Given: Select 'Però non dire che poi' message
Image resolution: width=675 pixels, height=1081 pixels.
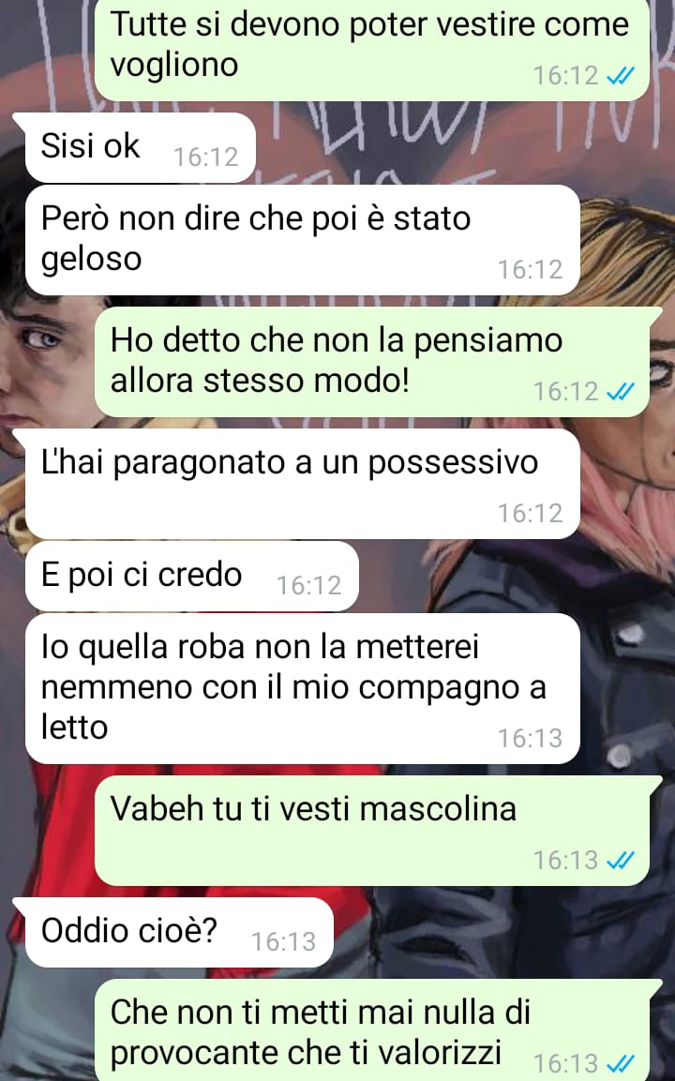Looking at the screenshot, I should point(302,240).
